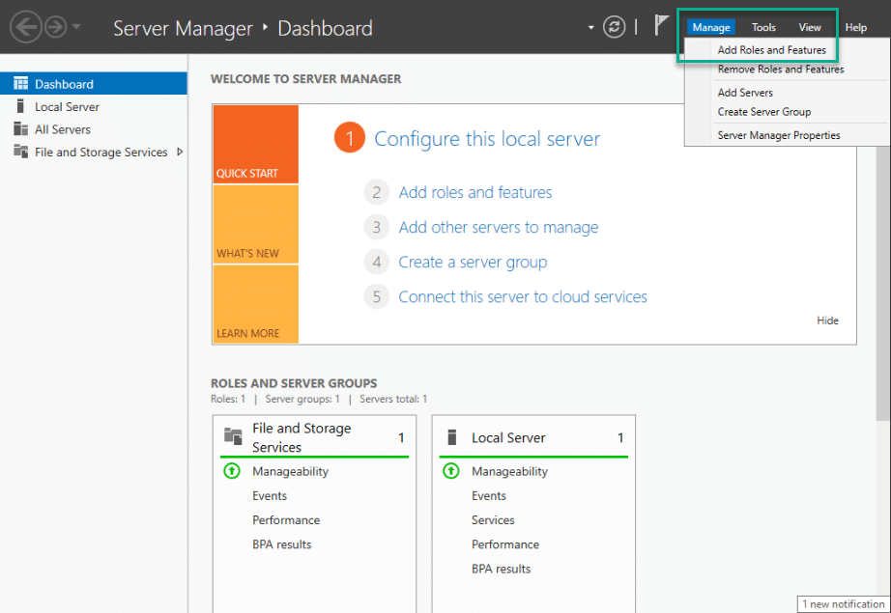The height and width of the screenshot is (613, 891).
Task: Open BPA results in File and Storage tile
Action: [x=282, y=544]
